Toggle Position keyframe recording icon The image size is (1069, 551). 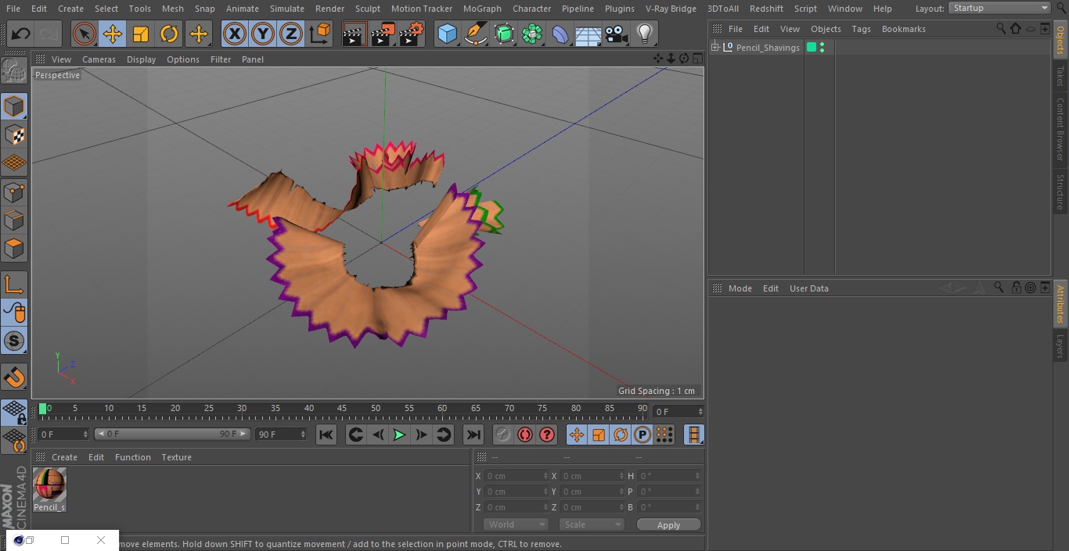click(576, 435)
